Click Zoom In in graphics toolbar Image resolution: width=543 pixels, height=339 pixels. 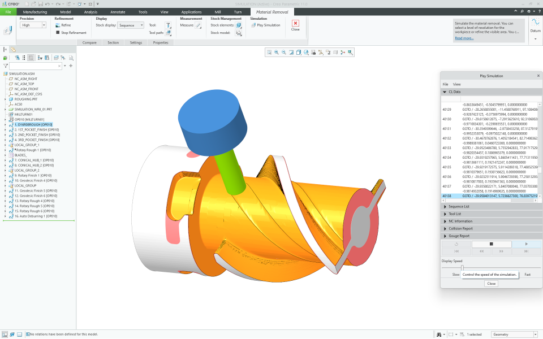(x=277, y=53)
